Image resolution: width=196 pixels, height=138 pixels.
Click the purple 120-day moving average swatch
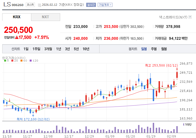30,61
